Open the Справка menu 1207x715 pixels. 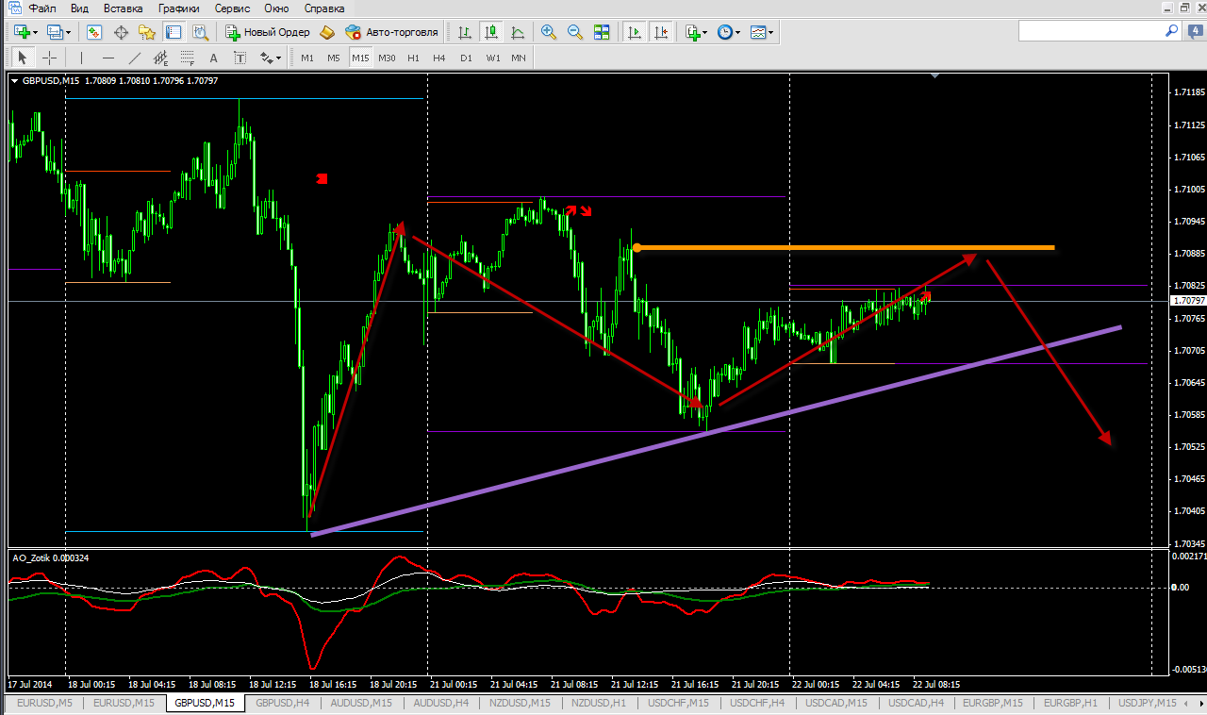point(325,8)
